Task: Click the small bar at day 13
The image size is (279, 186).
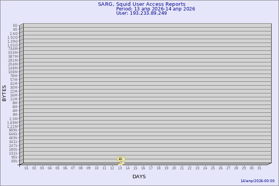Action: click(121, 164)
